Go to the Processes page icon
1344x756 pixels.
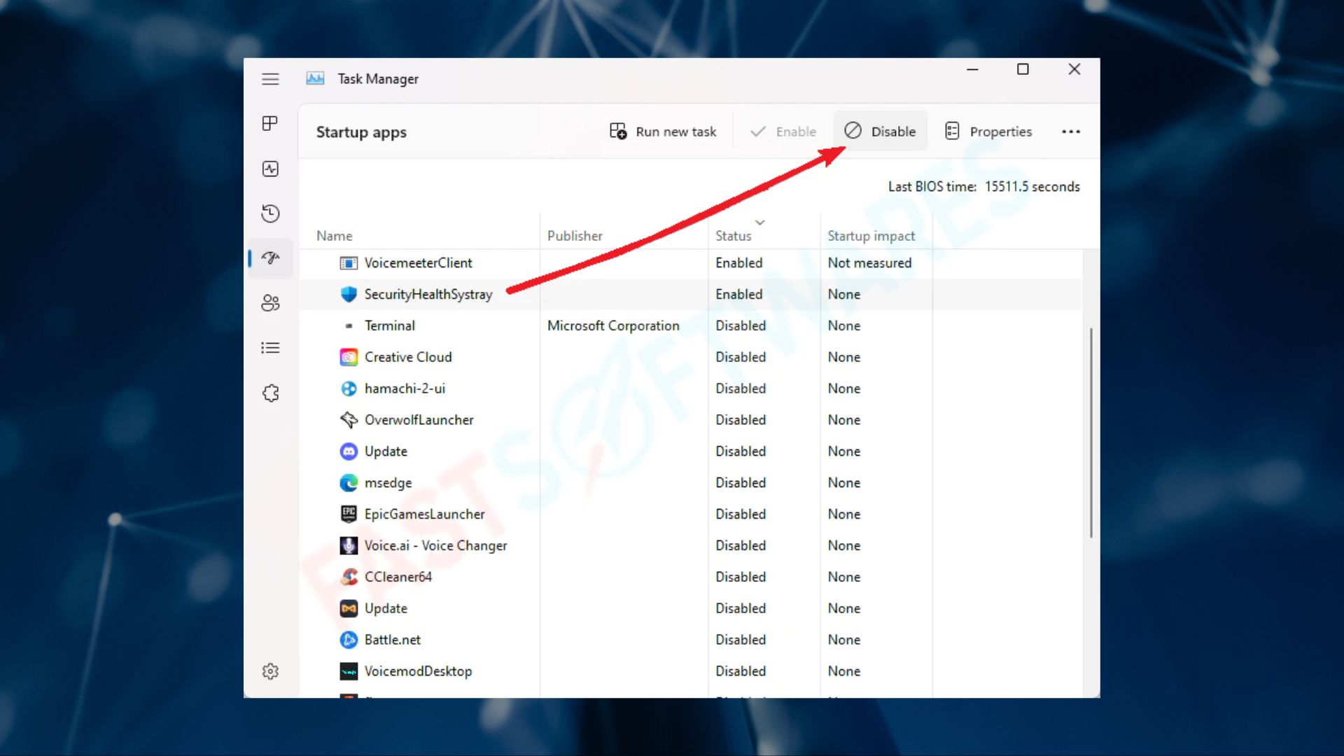pyautogui.click(x=270, y=124)
